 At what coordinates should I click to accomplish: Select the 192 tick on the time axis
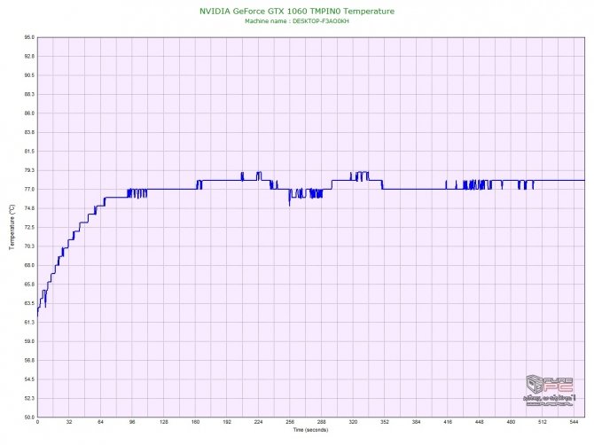pos(227,422)
